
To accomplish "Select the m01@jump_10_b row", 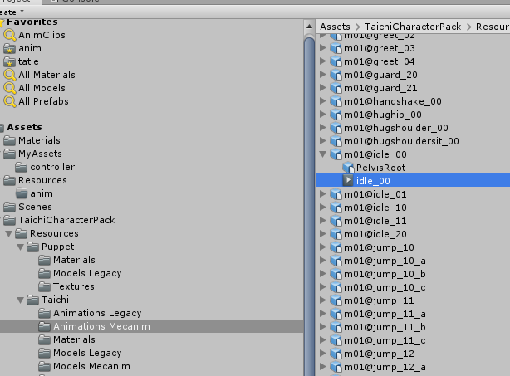I will coord(413,274).
